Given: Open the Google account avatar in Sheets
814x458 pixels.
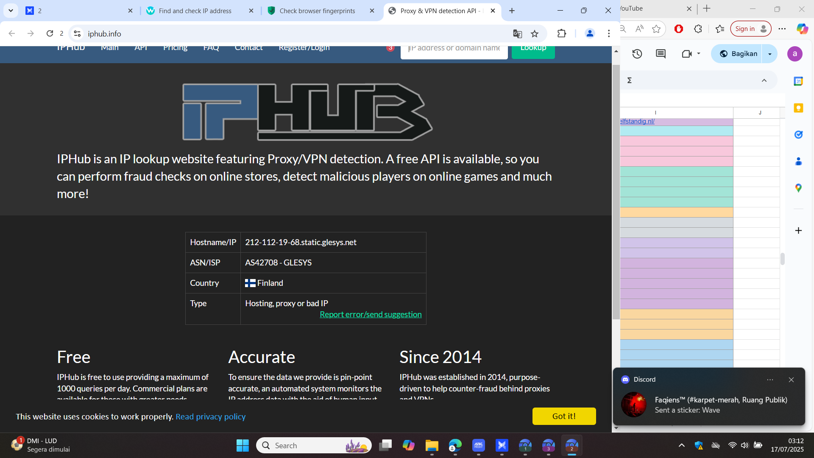Looking at the screenshot, I should [x=795, y=54].
